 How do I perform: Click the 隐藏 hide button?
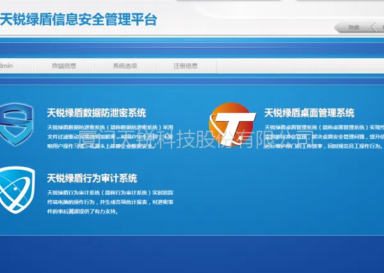point(353,28)
